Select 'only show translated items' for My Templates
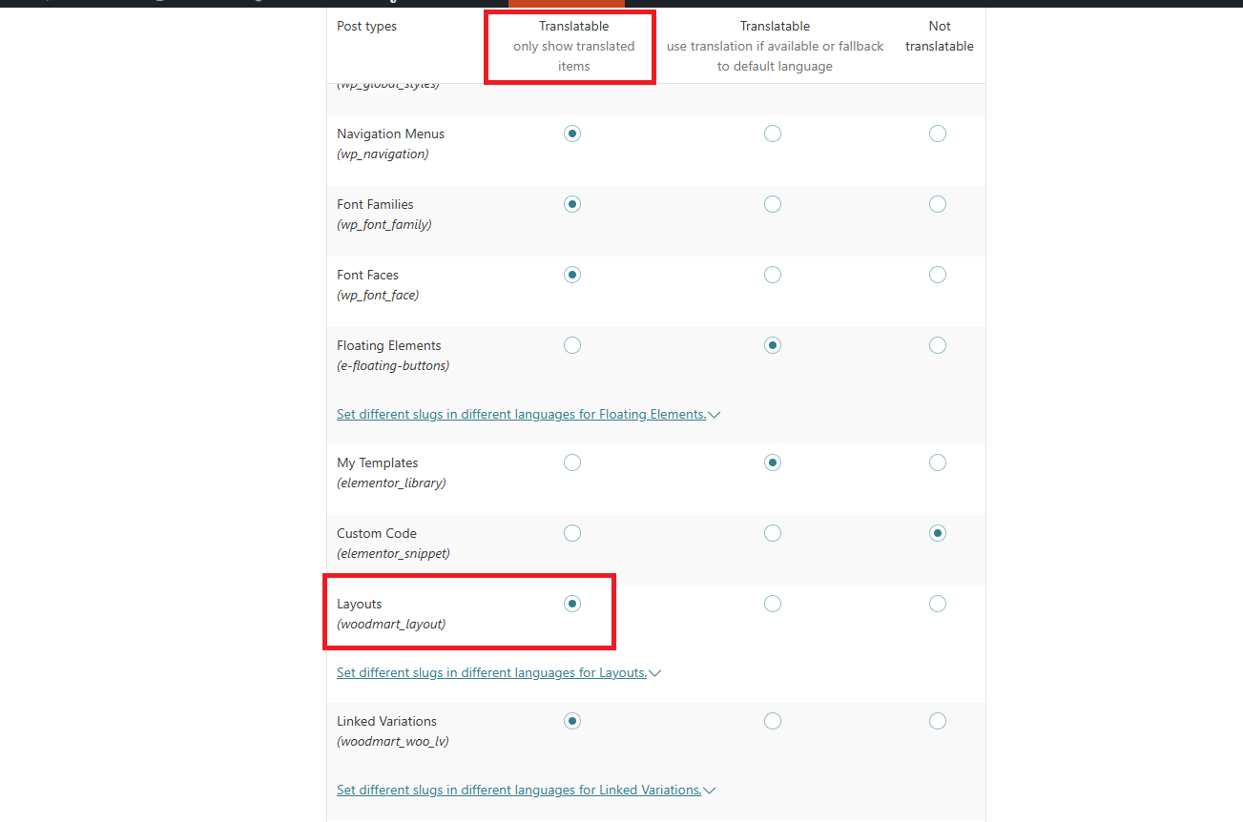1243x822 pixels. coord(572,462)
